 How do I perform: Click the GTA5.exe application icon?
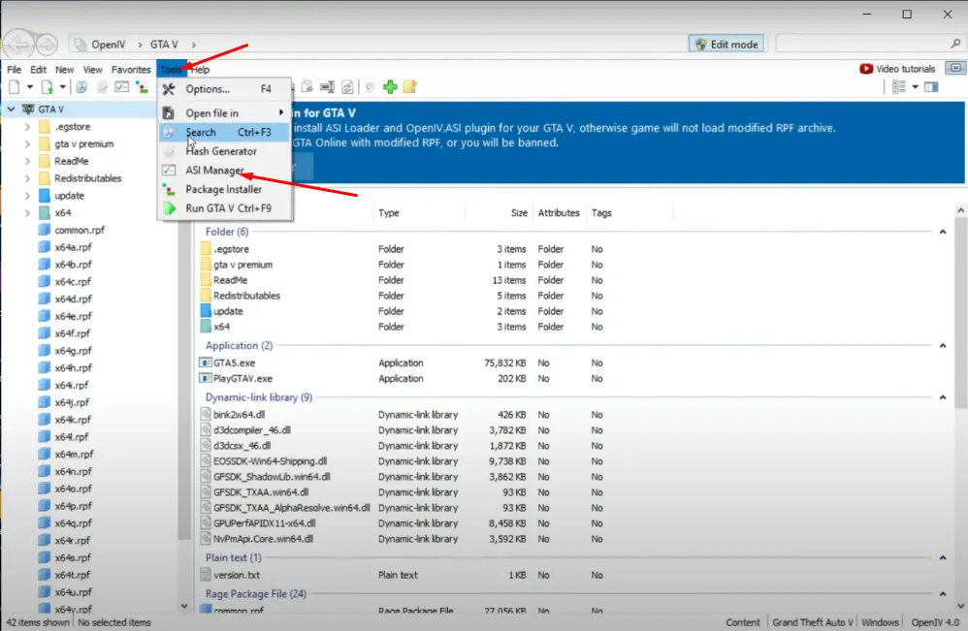click(206, 363)
